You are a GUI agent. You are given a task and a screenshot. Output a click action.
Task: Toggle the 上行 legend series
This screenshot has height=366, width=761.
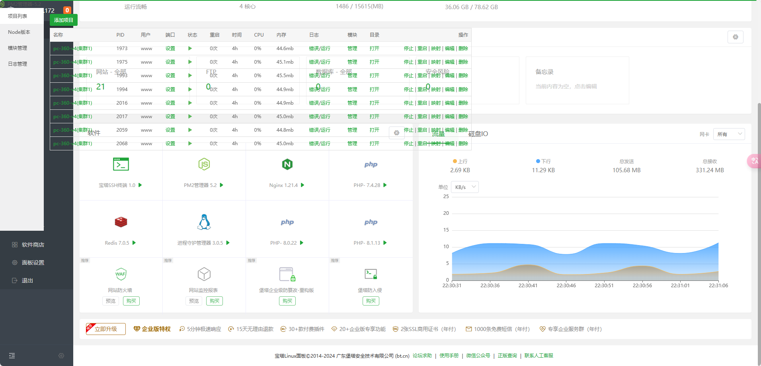point(460,161)
